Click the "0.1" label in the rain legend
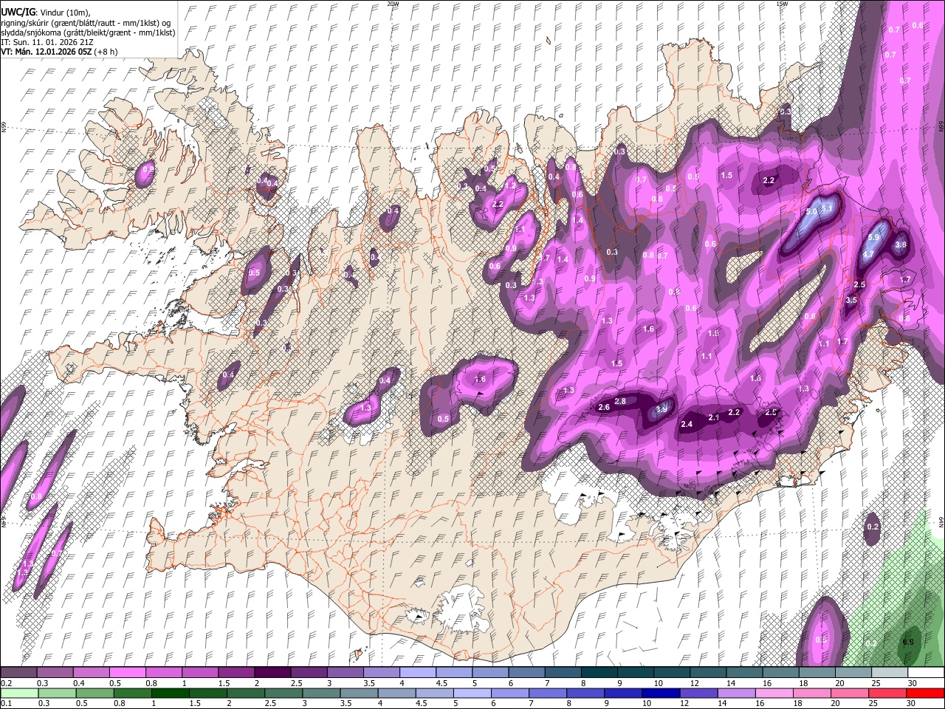 (6, 703)
